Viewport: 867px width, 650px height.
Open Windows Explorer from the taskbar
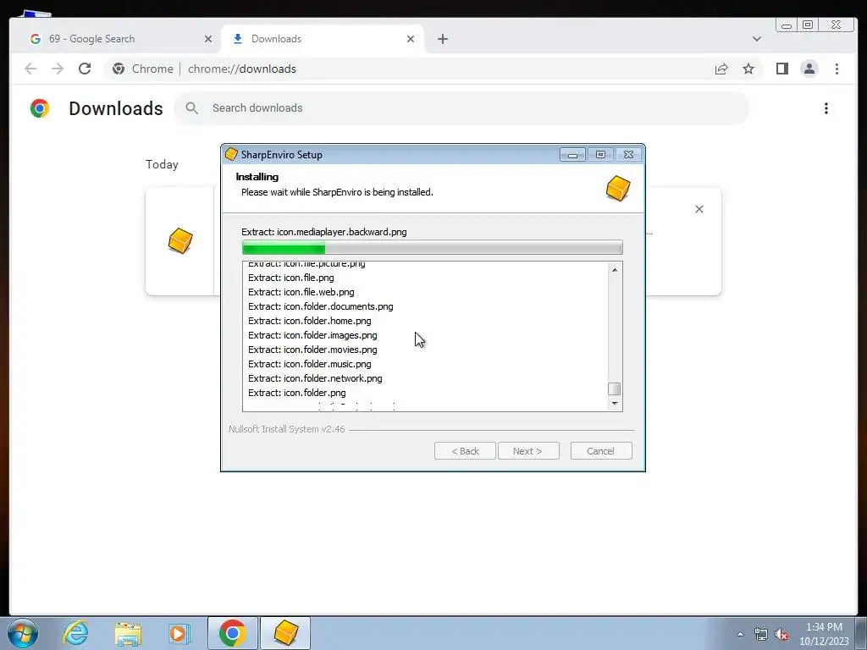click(x=128, y=633)
